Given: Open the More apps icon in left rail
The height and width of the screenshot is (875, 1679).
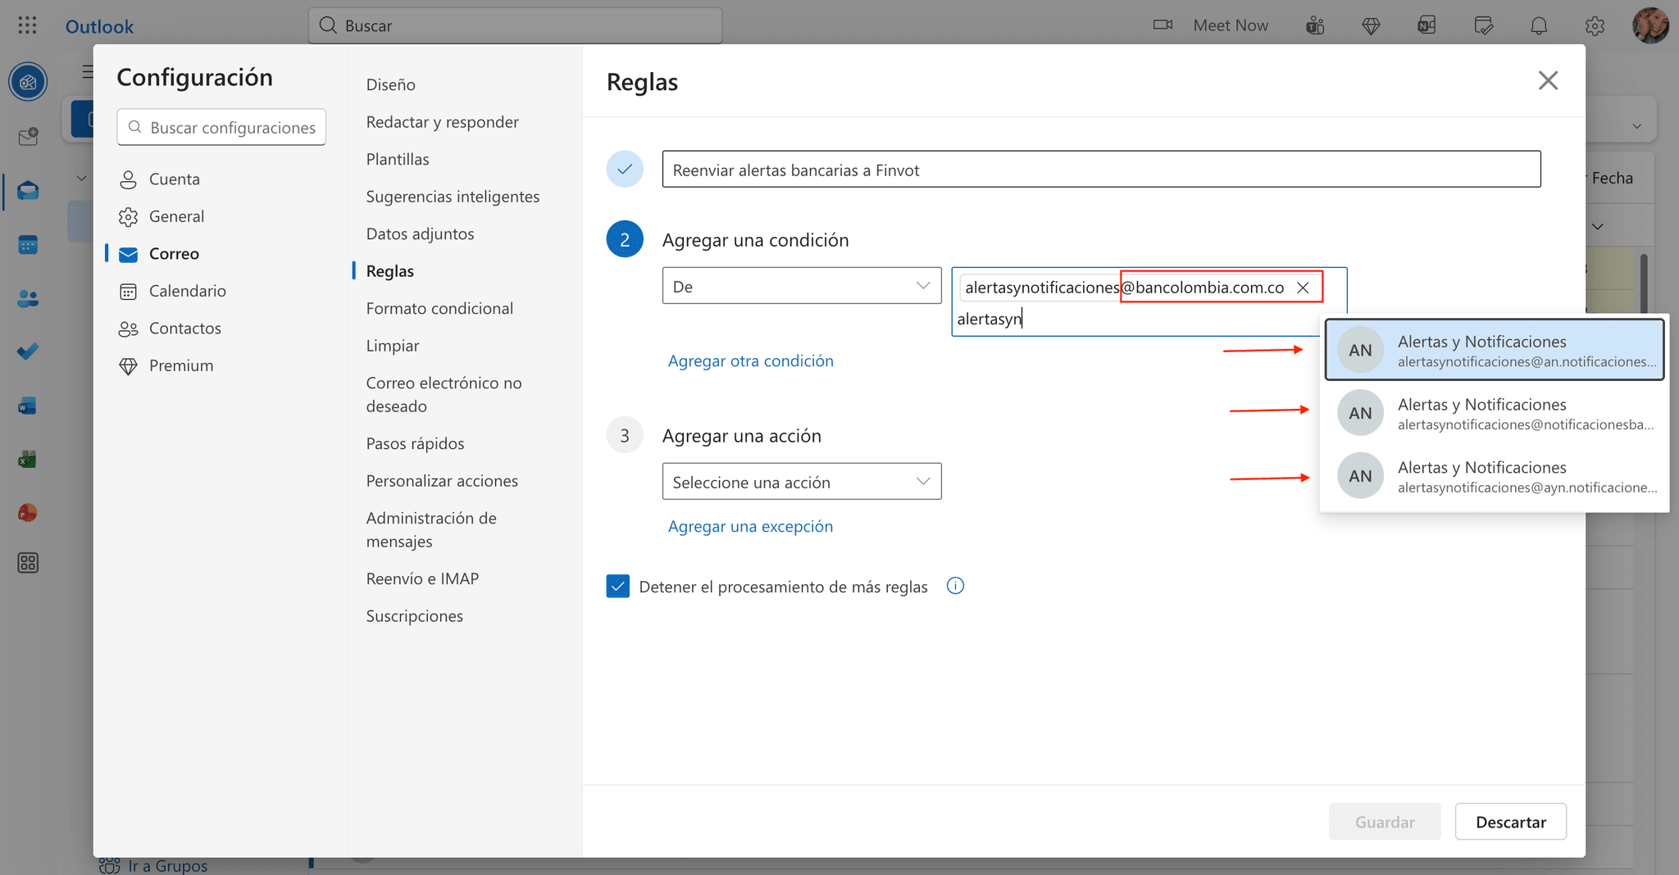Looking at the screenshot, I should click(x=28, y=563).
